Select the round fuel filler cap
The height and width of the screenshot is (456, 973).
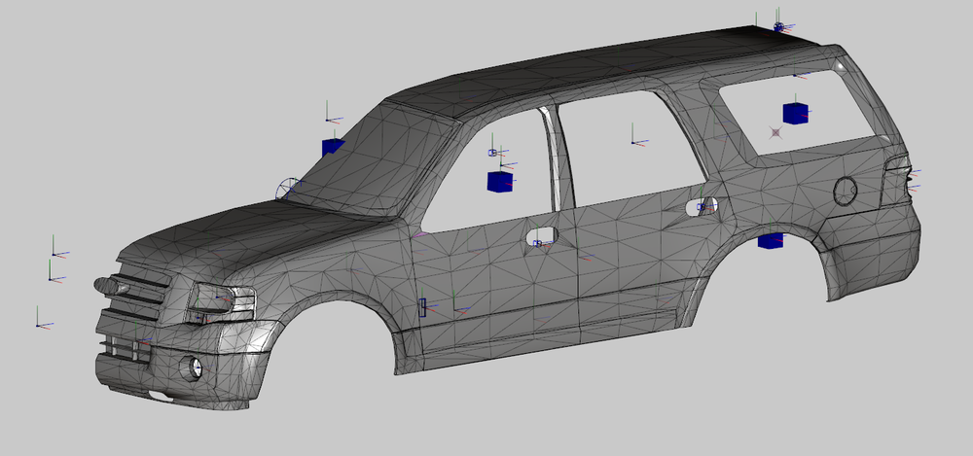point(845,191)
